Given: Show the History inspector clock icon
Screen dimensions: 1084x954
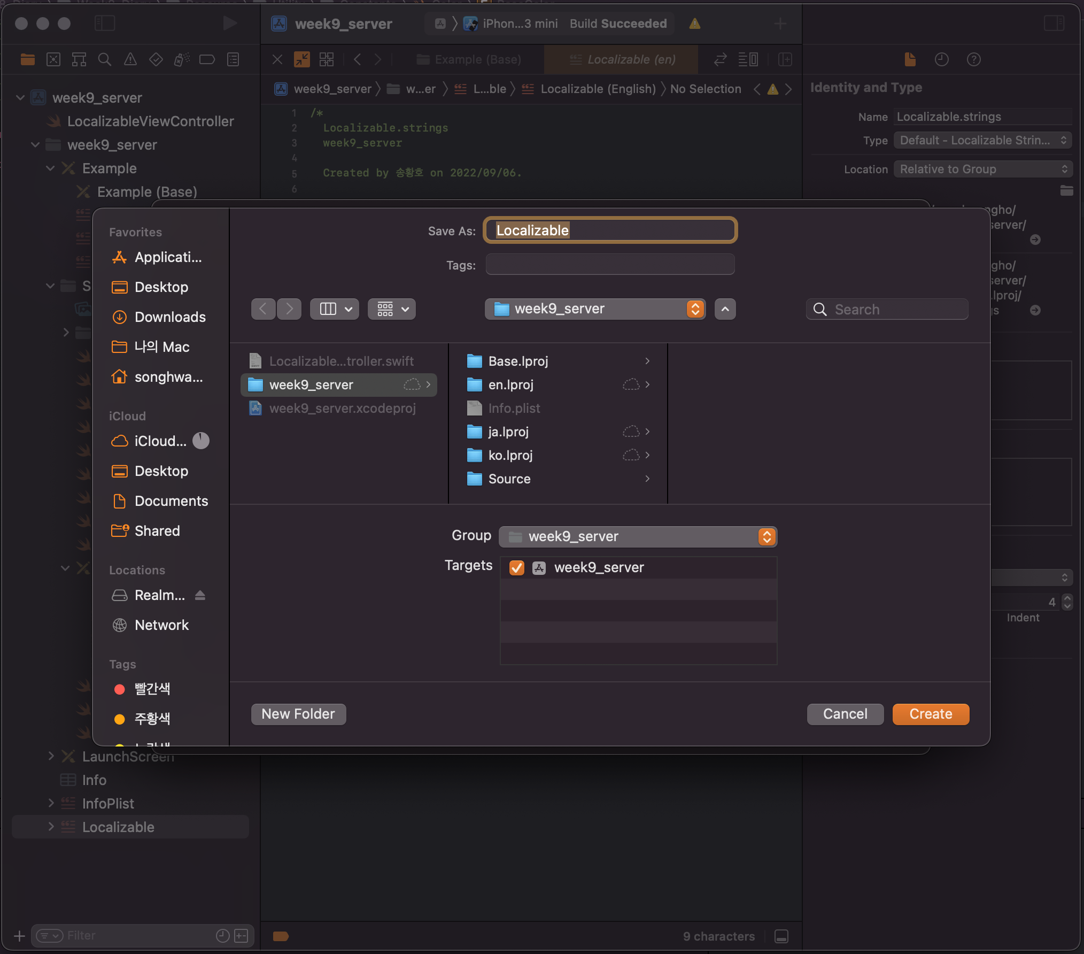Looking at the screenshot, I should click(x=941, y=59).
